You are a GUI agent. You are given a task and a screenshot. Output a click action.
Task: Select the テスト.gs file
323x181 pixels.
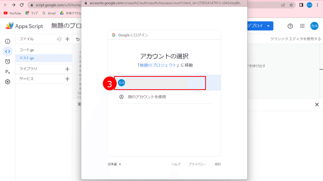[x=44, y=58]
